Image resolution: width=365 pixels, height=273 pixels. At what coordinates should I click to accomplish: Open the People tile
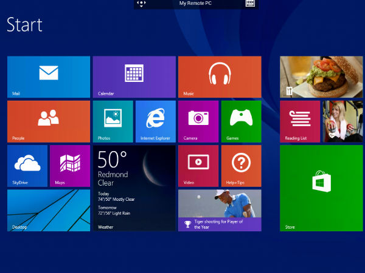pos(49,121)
